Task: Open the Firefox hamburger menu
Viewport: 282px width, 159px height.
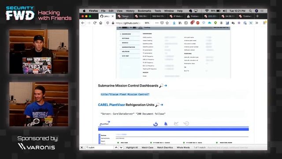Action: (264, 23)
